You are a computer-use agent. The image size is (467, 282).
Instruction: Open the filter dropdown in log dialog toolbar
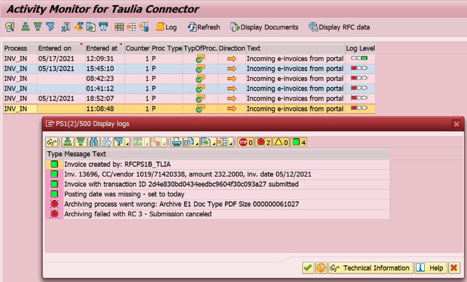(x=122, y=142)
